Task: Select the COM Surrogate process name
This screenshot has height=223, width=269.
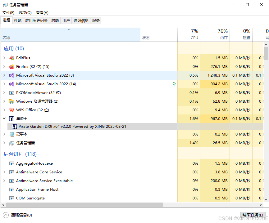Action: tap(30, 198)
